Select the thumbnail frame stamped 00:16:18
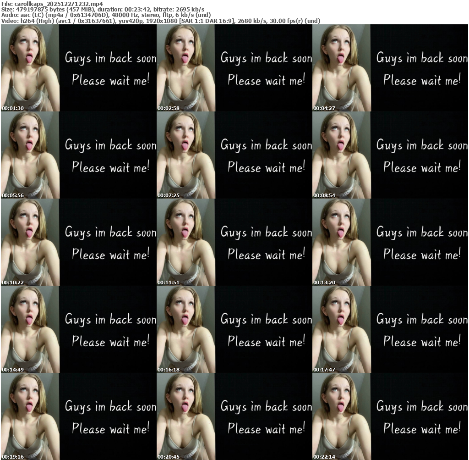This screenshot has height=460, width=469. (234, 329)
